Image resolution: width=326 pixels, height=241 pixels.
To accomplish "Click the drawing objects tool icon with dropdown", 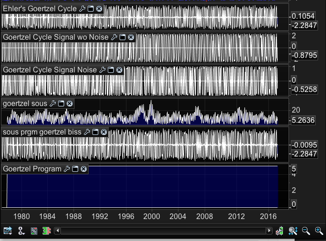I will [21, 231].
